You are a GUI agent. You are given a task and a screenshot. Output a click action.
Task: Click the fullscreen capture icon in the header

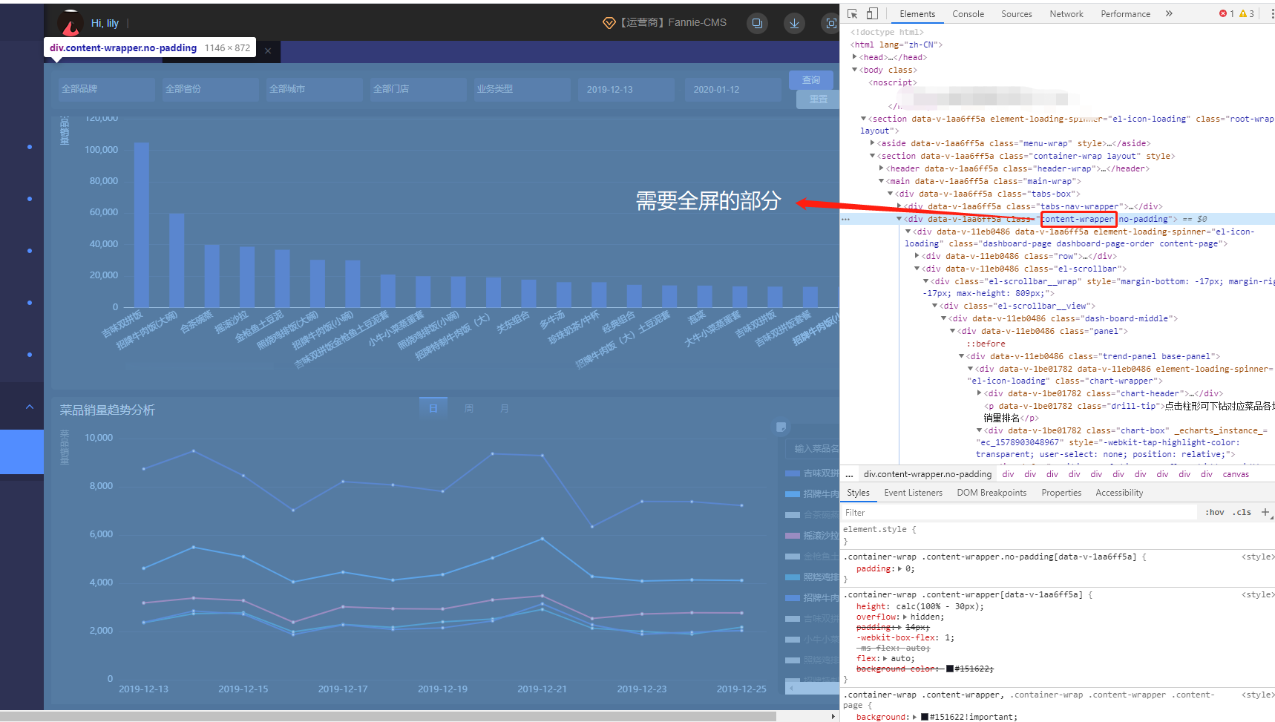[830, 23]
